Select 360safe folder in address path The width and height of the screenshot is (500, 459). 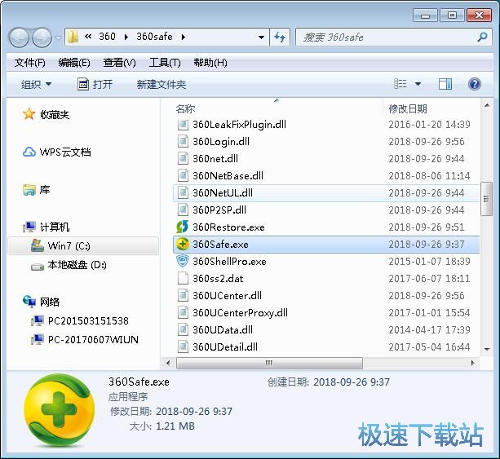(x=154, y=37)
